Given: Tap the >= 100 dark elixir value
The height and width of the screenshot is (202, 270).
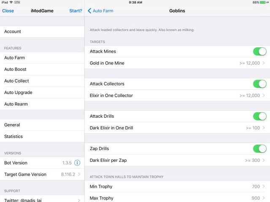Looking at the screenshot, I should [253, 128].
